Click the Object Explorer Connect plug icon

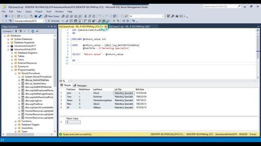pyautogui.click(x=16, y=31)
